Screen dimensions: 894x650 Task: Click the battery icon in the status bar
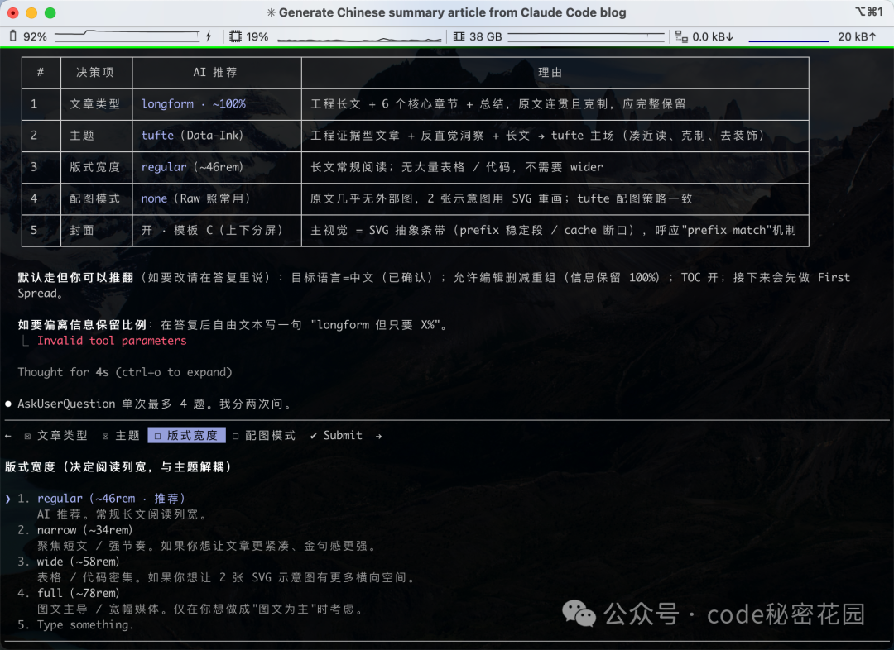tap(13, 36)
